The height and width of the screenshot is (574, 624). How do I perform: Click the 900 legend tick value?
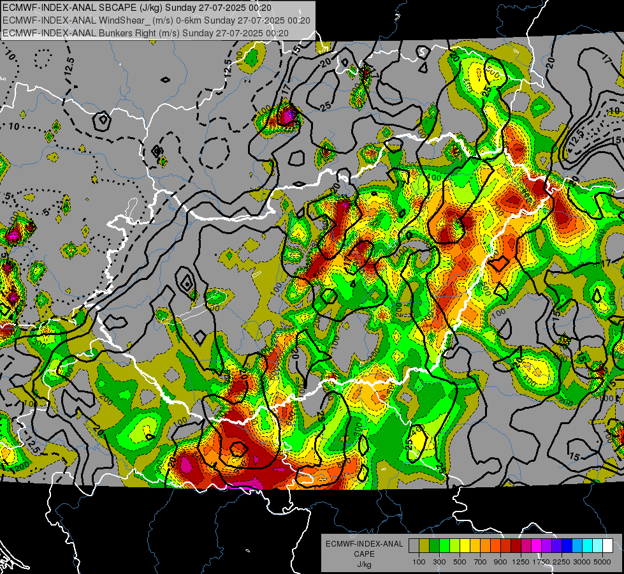coord(500,562)
